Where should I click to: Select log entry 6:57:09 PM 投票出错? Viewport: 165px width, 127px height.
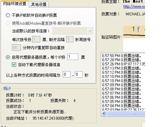pyautogui.click(x=123, y=85)
